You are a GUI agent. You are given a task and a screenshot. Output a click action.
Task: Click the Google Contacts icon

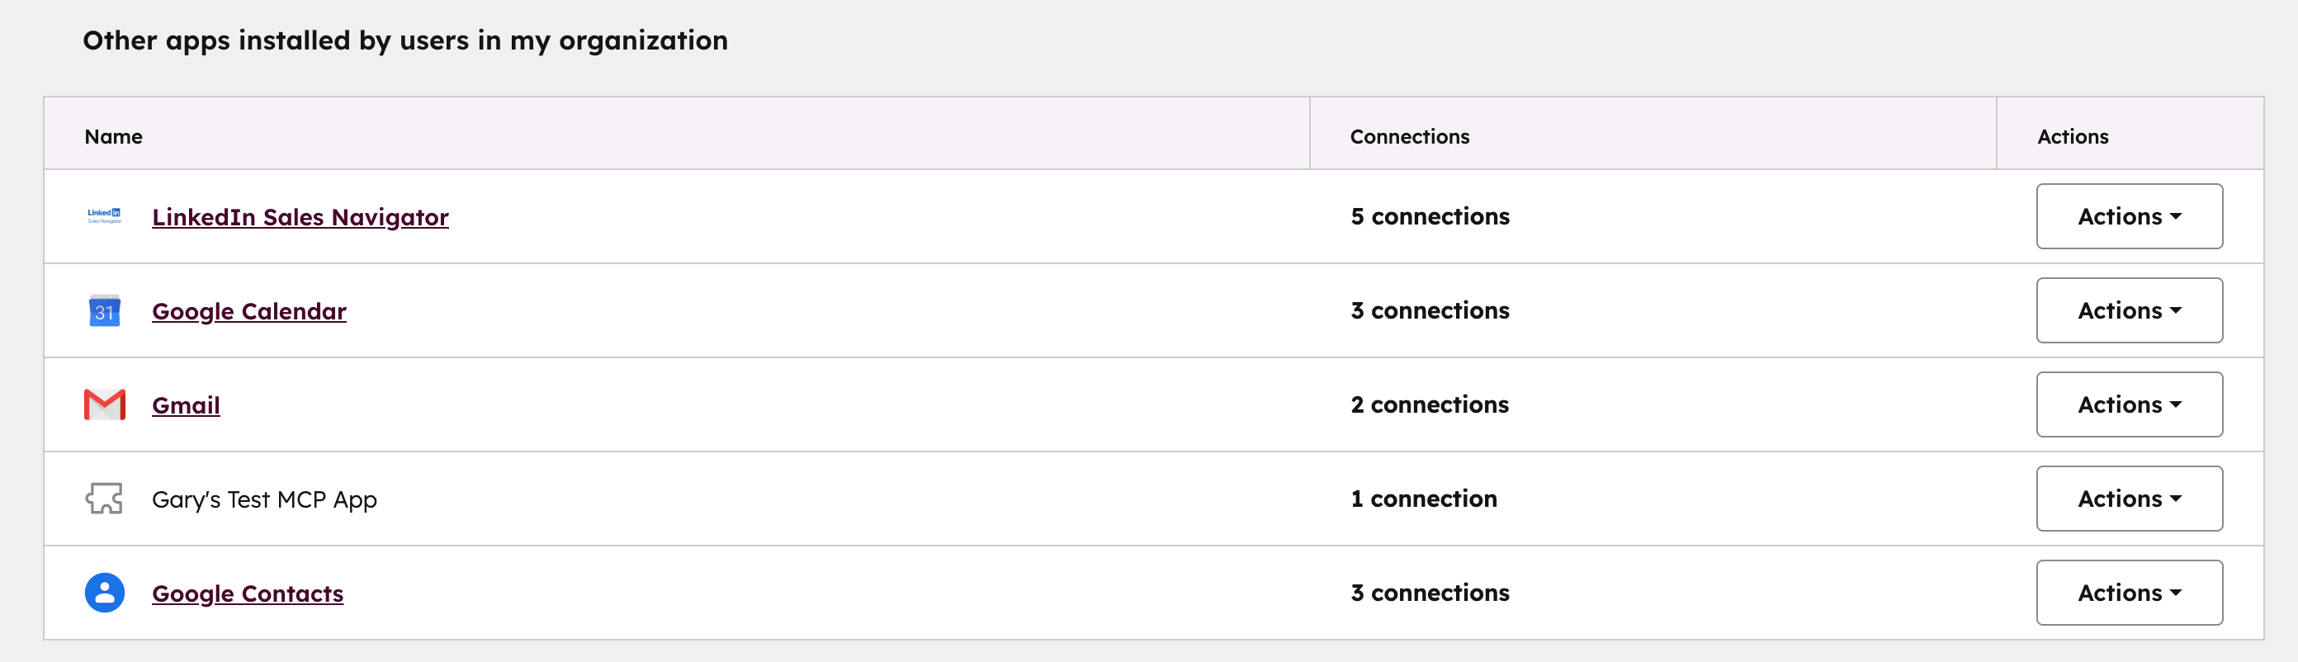(x=103, y=593)
